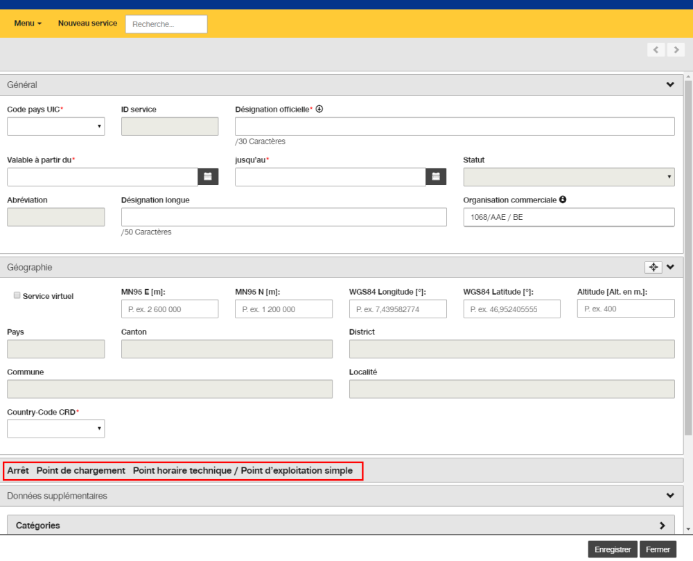The width and height of the screenshot is (693, 561).
Task: Open the Country-Code CRD dropdown
Action: (x=55, y=429)
